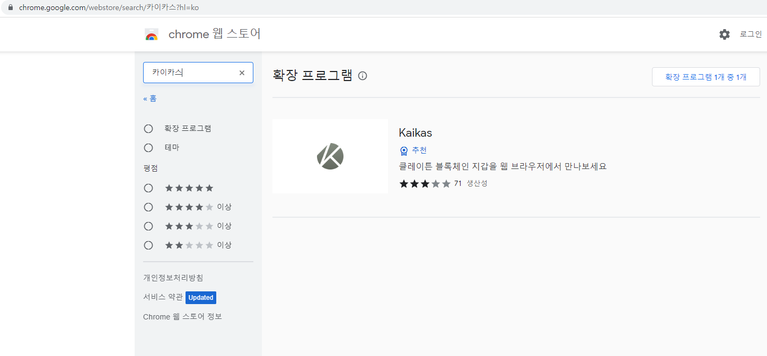This screenshot has height=356, width=767.
Task: Click the 확장 프로그램 1개 중 1개 counter button
Action: tap(706, 76)
